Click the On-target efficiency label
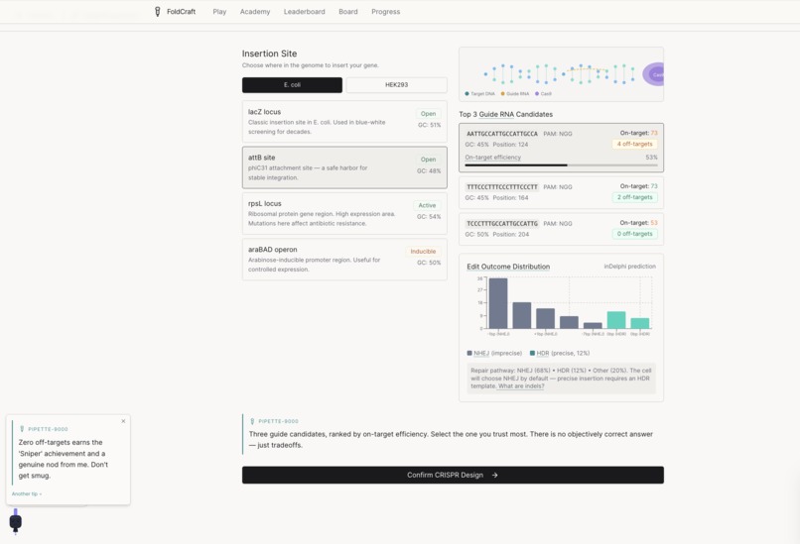 pos(493,158)
